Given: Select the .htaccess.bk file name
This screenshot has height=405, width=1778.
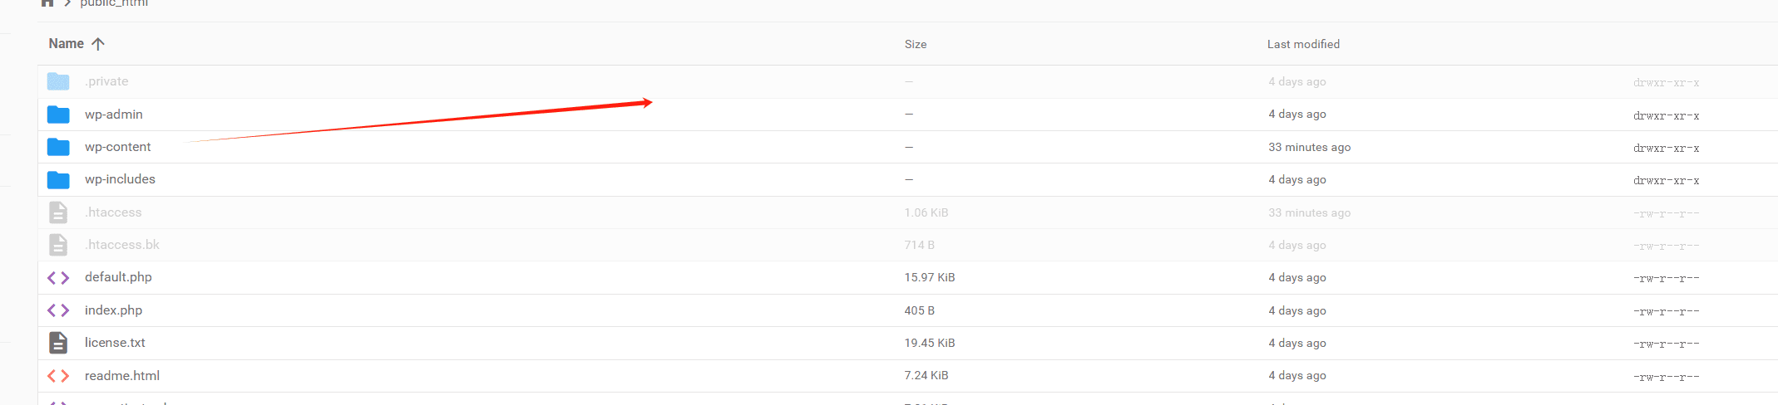Looking at the screenshot, I should coord(122,245).
